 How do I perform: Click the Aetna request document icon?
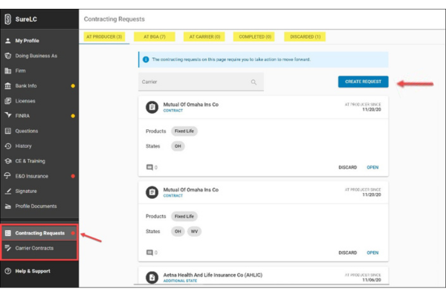[152, 278]
